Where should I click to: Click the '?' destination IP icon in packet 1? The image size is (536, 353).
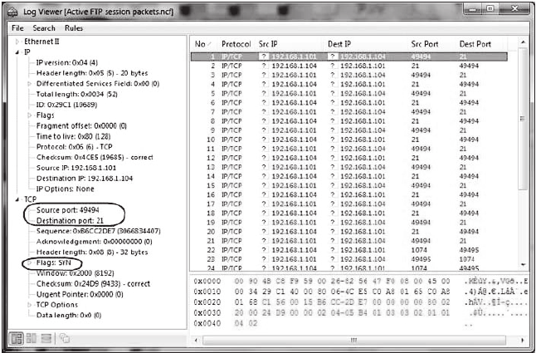point(332,56)
